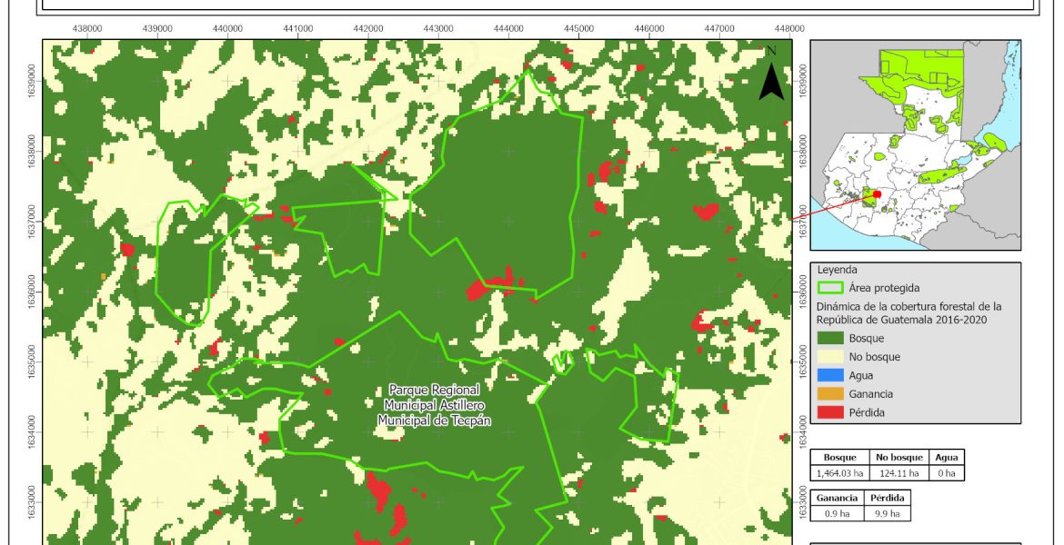Click the 443000 easting label on top axis
Viewport: 1064px width, 545px height.
point(438,28)
